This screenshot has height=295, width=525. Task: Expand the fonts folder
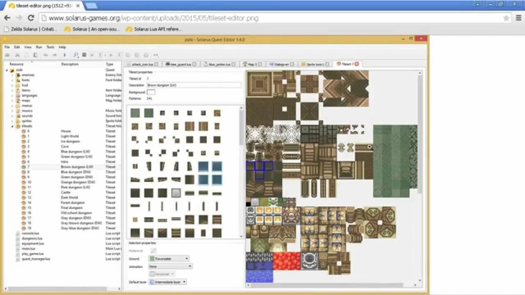12,80
